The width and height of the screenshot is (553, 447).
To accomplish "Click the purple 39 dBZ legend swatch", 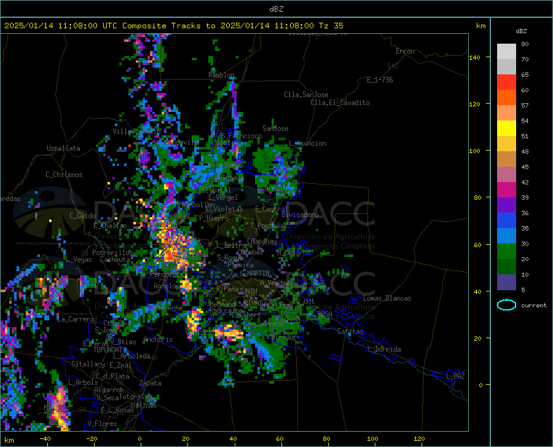I will [506, 205].
